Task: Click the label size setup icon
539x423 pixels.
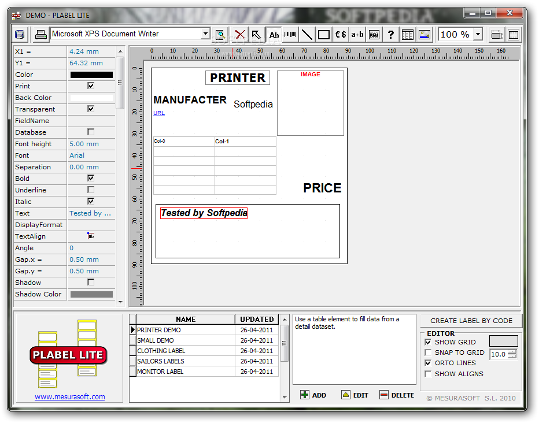Action: coord(497,35)
